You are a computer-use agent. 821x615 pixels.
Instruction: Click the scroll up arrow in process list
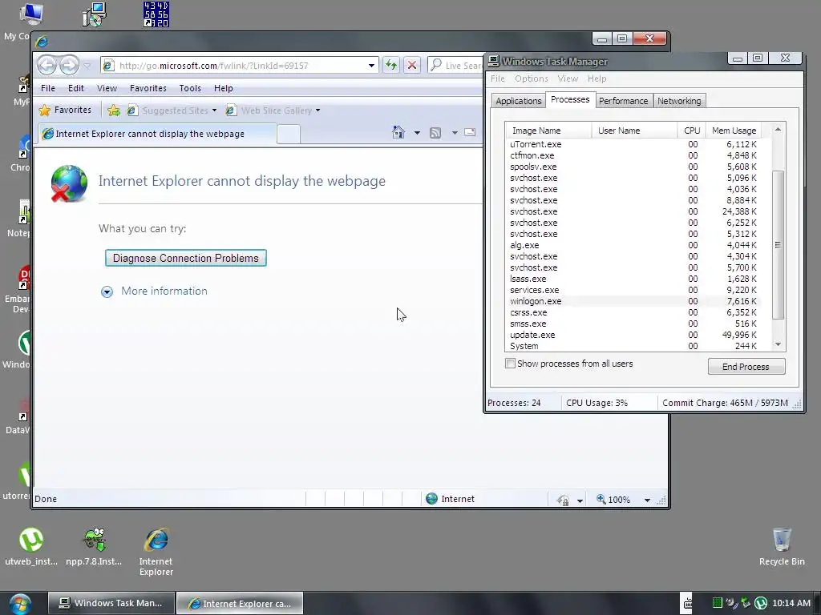click(778, 129)
